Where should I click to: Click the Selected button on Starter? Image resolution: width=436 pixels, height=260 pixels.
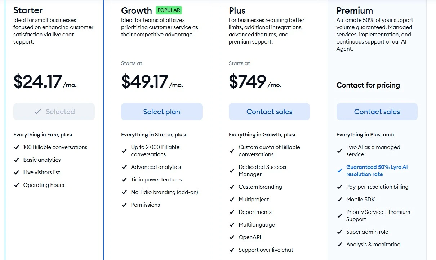[54, 112]
